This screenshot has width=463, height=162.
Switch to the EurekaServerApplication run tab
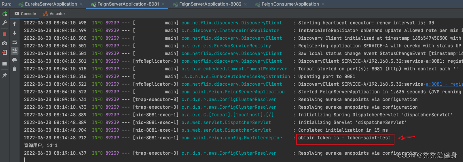click(51, 4)
